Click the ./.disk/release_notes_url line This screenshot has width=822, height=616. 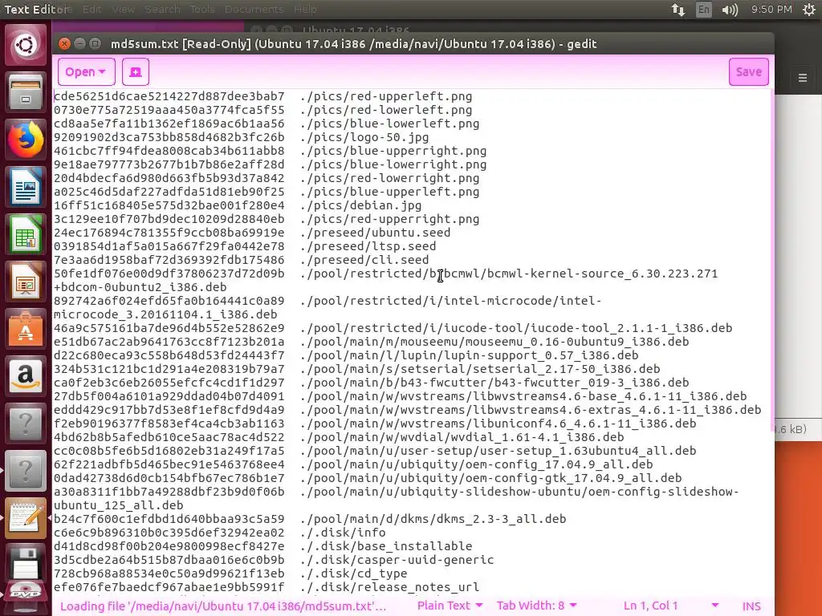tap(389, 586)
